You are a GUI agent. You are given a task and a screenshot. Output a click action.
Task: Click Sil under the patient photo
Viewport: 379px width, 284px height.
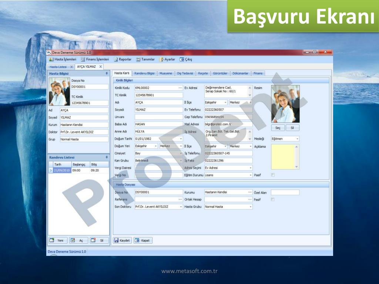pyautogui.click(x=292, y=128)
